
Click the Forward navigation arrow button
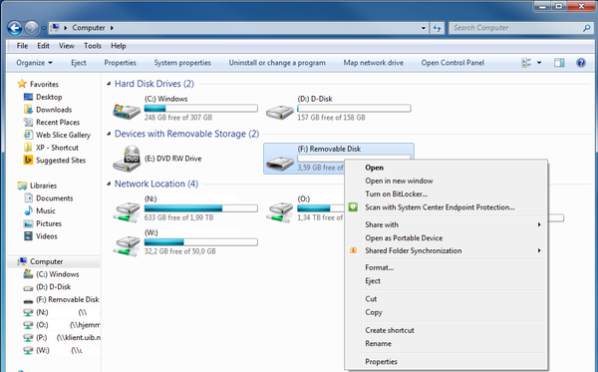(31, 28)
